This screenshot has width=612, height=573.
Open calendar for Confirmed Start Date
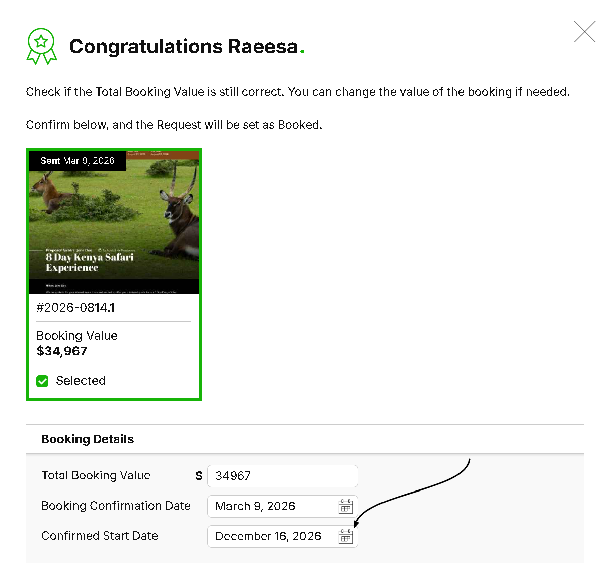pyautogui.click(x=345, y=536)
